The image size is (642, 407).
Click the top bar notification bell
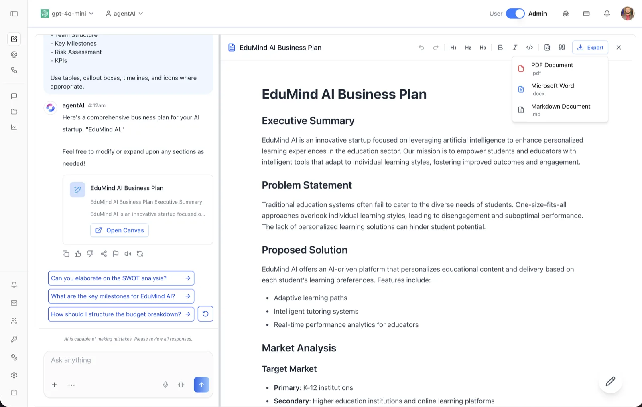[607, 14]
